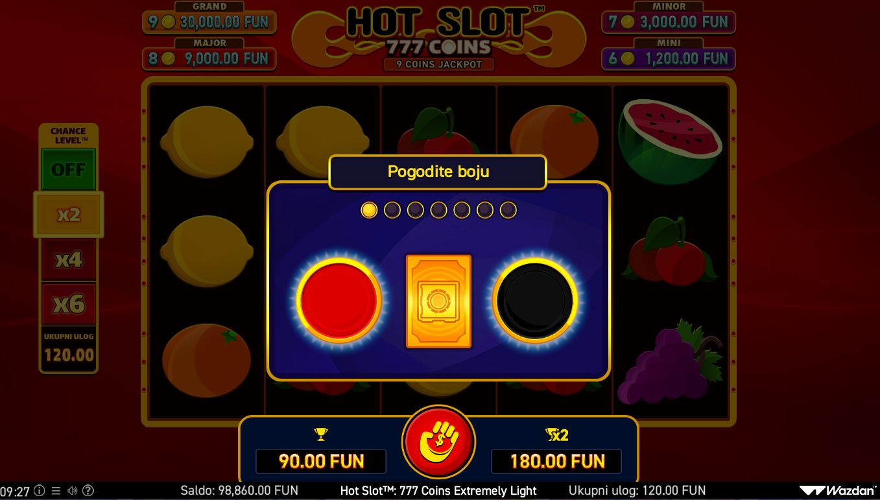Choose the black color button
The height and width of the screenshot is (500, 880).
(536, 300)
